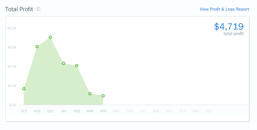
Task: Click the $4,719 total profit amount
Action: tap(229, 26)
